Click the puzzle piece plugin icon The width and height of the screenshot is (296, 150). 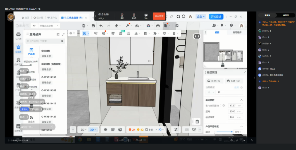click(x=155, y=33)
